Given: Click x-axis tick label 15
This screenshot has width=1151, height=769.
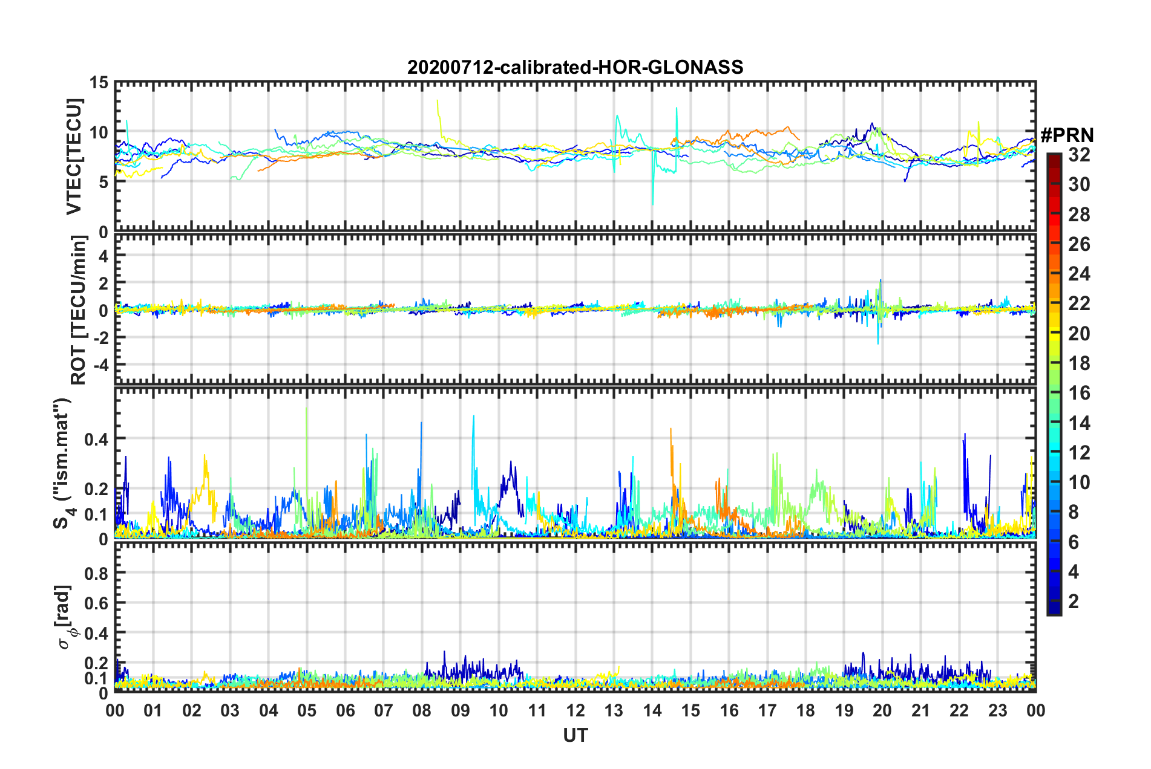Looking at the screenshot, I should pos(690,710).
